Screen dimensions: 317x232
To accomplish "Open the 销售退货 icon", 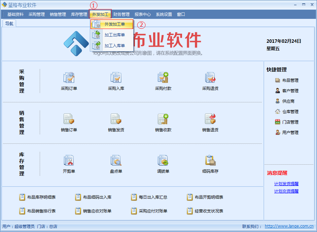I will [x=210, y=119].
